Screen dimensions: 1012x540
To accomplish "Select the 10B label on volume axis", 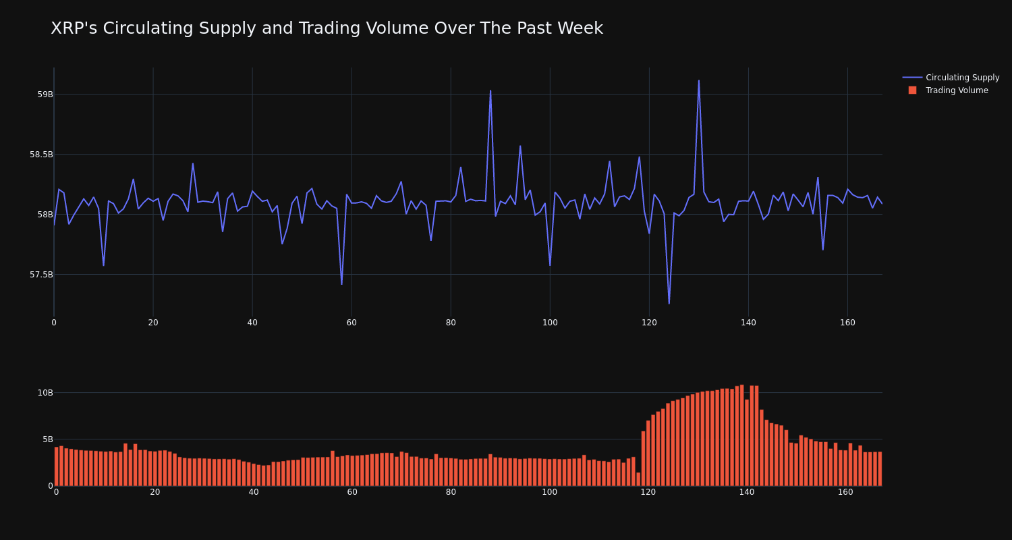I will 45,393.
